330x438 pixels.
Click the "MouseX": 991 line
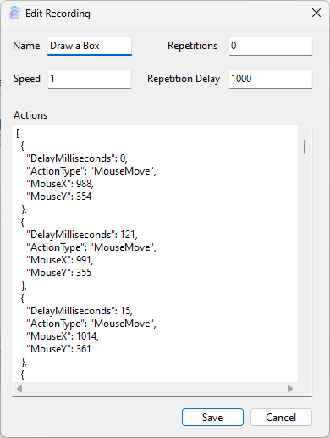click(x=60, y=260)
